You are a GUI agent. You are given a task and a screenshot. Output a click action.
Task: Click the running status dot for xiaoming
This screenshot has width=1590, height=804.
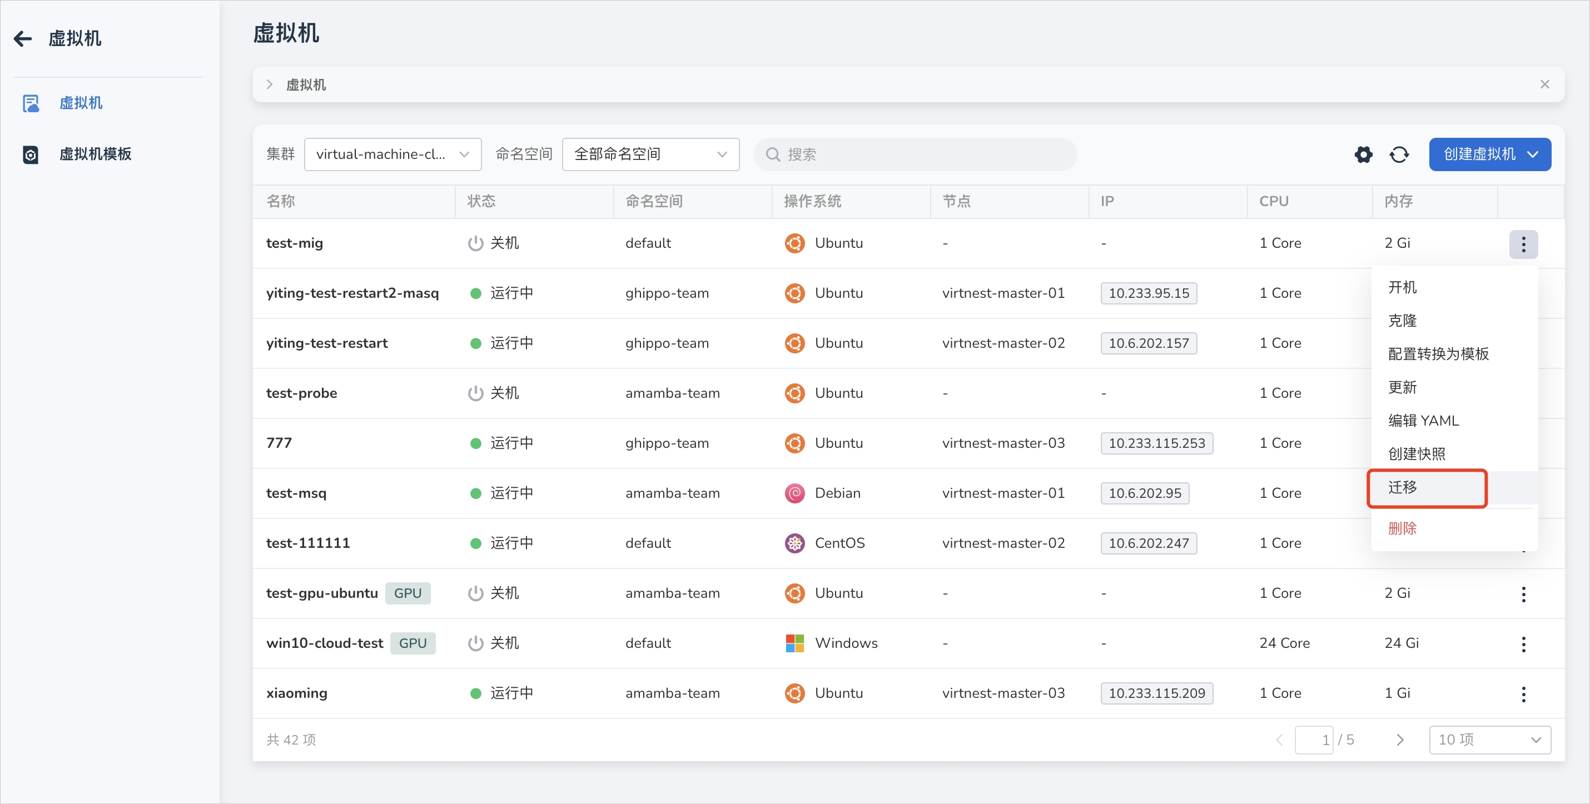pyautogui.click(x=475, y=693)
